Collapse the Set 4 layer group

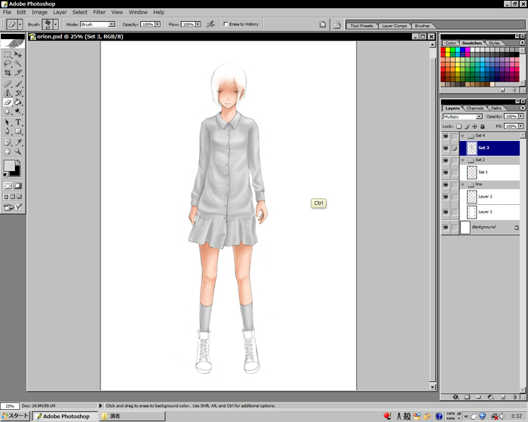[x=462, y=136]
